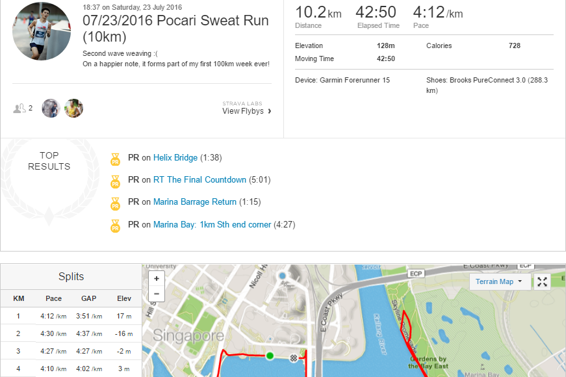Screen dimensions: 566x377
Task: Select the kilometer 1 split row
Action: click(71, 317)
